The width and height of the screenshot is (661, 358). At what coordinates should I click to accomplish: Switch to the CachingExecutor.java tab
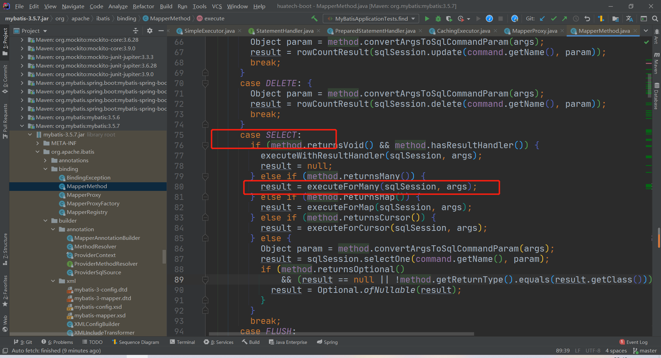463,31
